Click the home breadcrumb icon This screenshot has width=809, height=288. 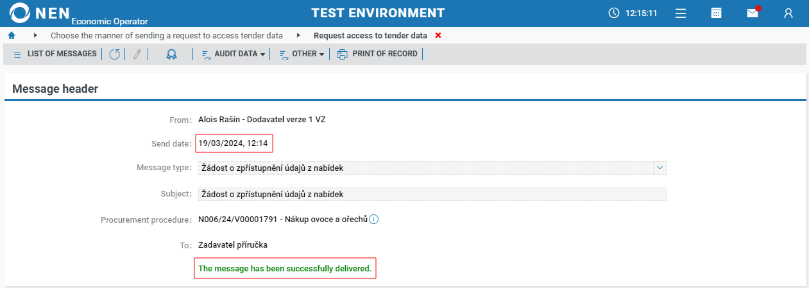pyautogui.click(x=11, y=35)
